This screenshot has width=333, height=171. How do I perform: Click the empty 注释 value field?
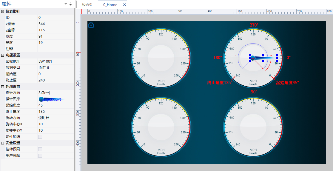pos(56,49)
